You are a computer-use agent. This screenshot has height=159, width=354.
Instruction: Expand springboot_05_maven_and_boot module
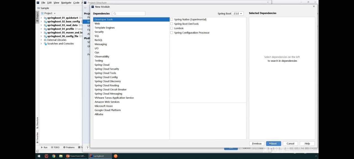(41, 33)
